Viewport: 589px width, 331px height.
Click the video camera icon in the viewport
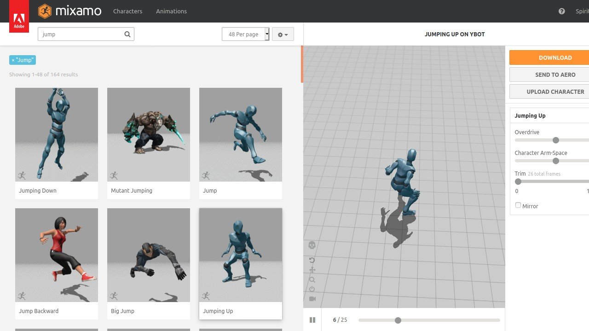tap(312, 299)
